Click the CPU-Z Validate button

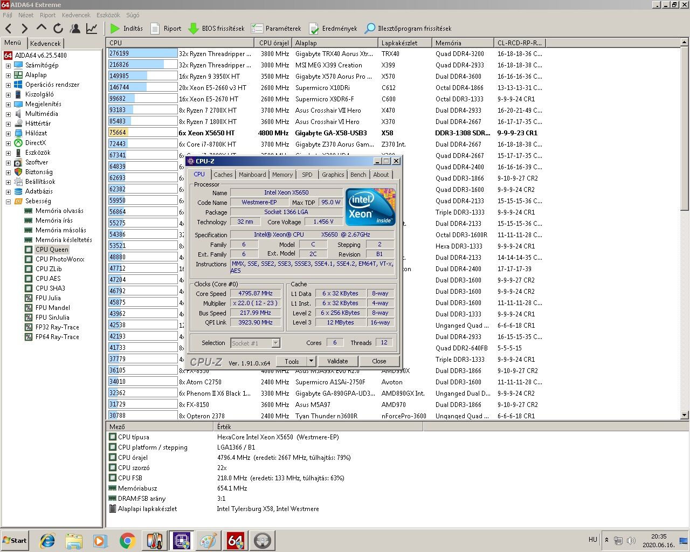[x=337, y=361]
